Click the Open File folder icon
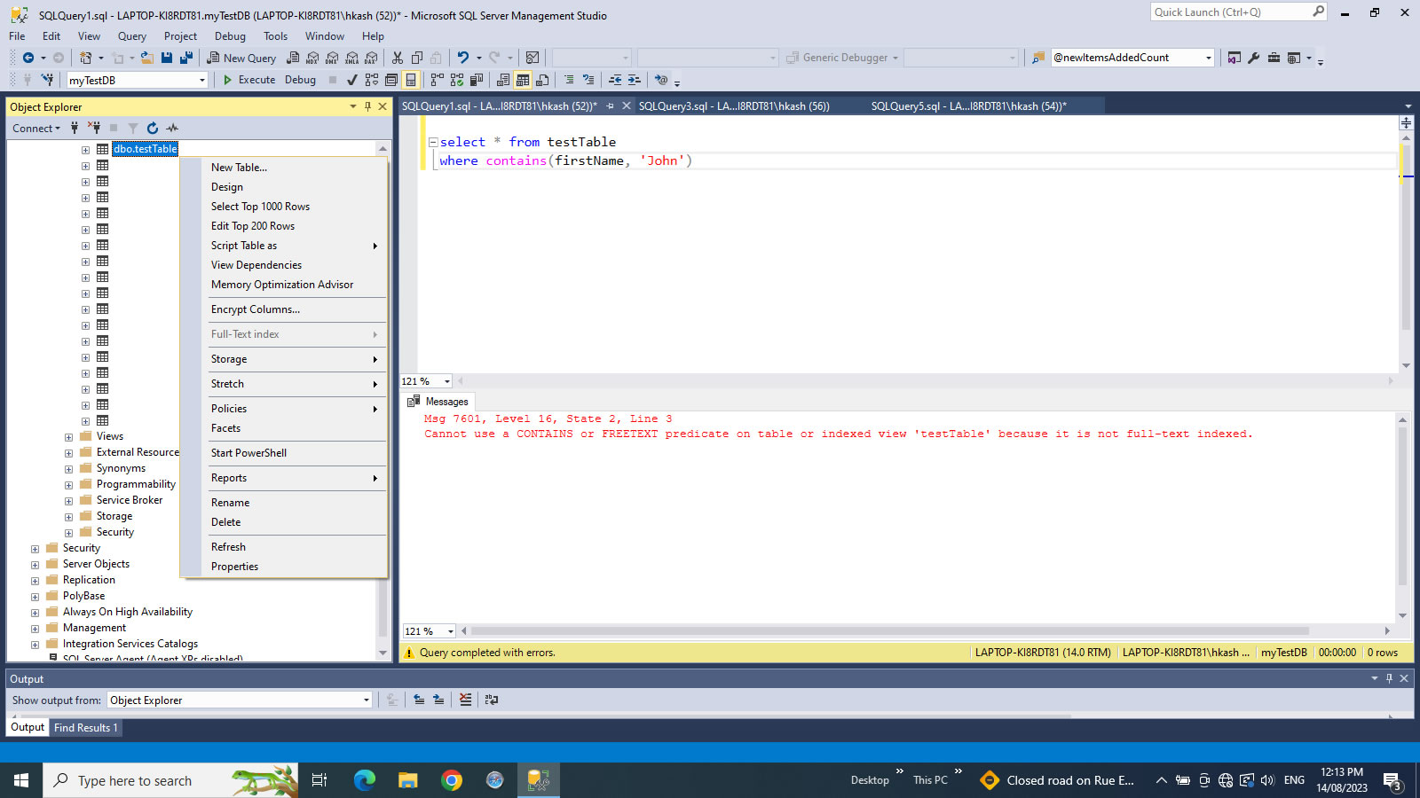This screenshot has height=798, width=1420. tap(147, 58)
